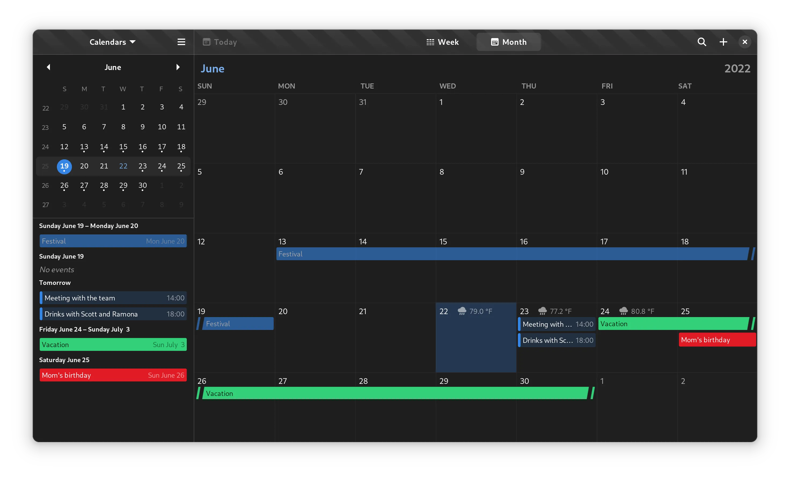The width and height of the screenshot is (790, 478).
Task: Click the red Mom's birthday on June 25
Action: 717,340
